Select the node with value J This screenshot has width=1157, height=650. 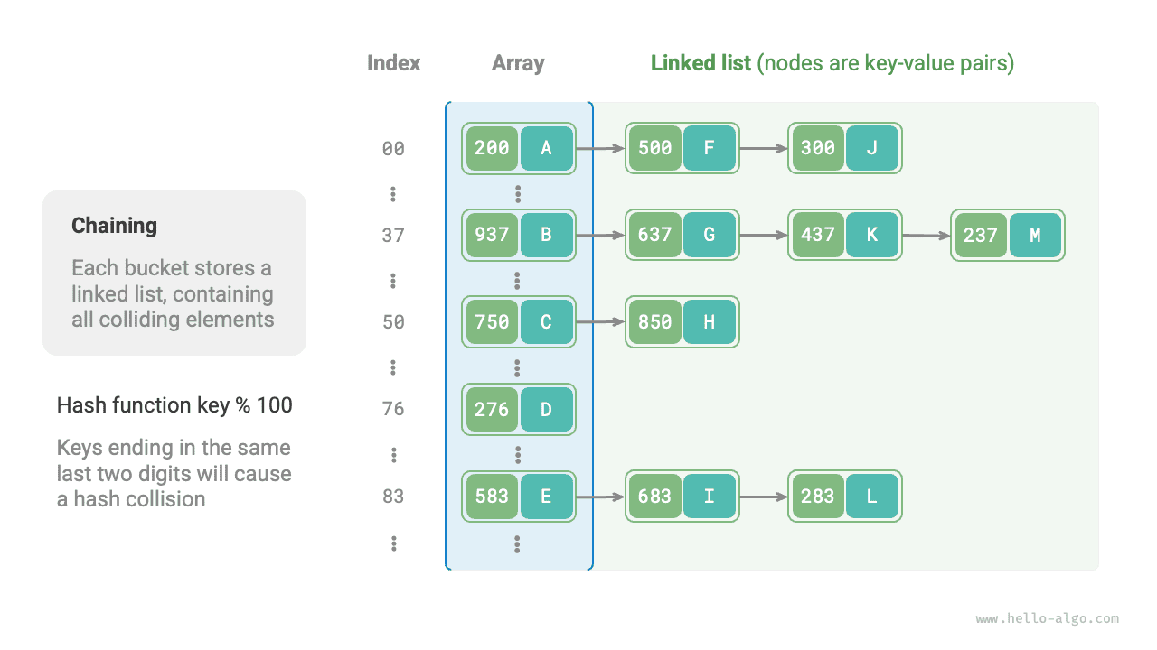coord(871,148)
